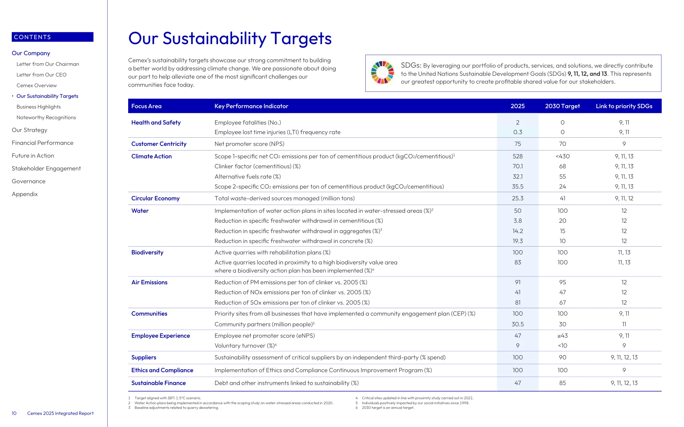684x427 pixels.
Task: Select the <10 voluntary turnover target
Action: (563, 346)
